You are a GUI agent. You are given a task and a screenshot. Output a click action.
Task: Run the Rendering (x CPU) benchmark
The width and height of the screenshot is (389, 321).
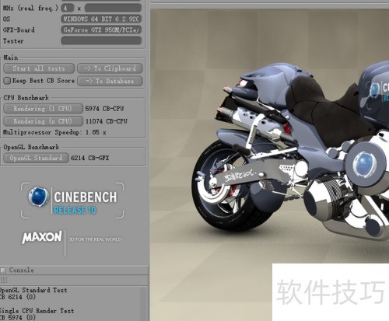point(43,121)
